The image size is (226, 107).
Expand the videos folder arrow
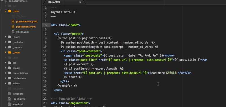point(5,83)
